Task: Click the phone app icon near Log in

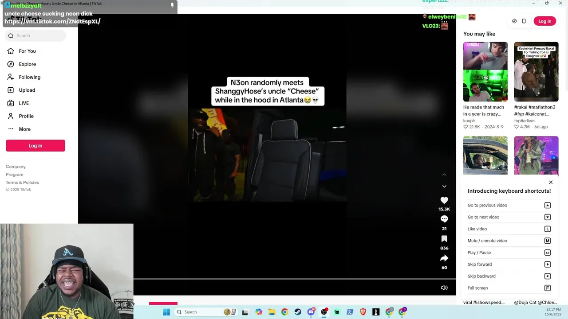Action: (524, 21)
